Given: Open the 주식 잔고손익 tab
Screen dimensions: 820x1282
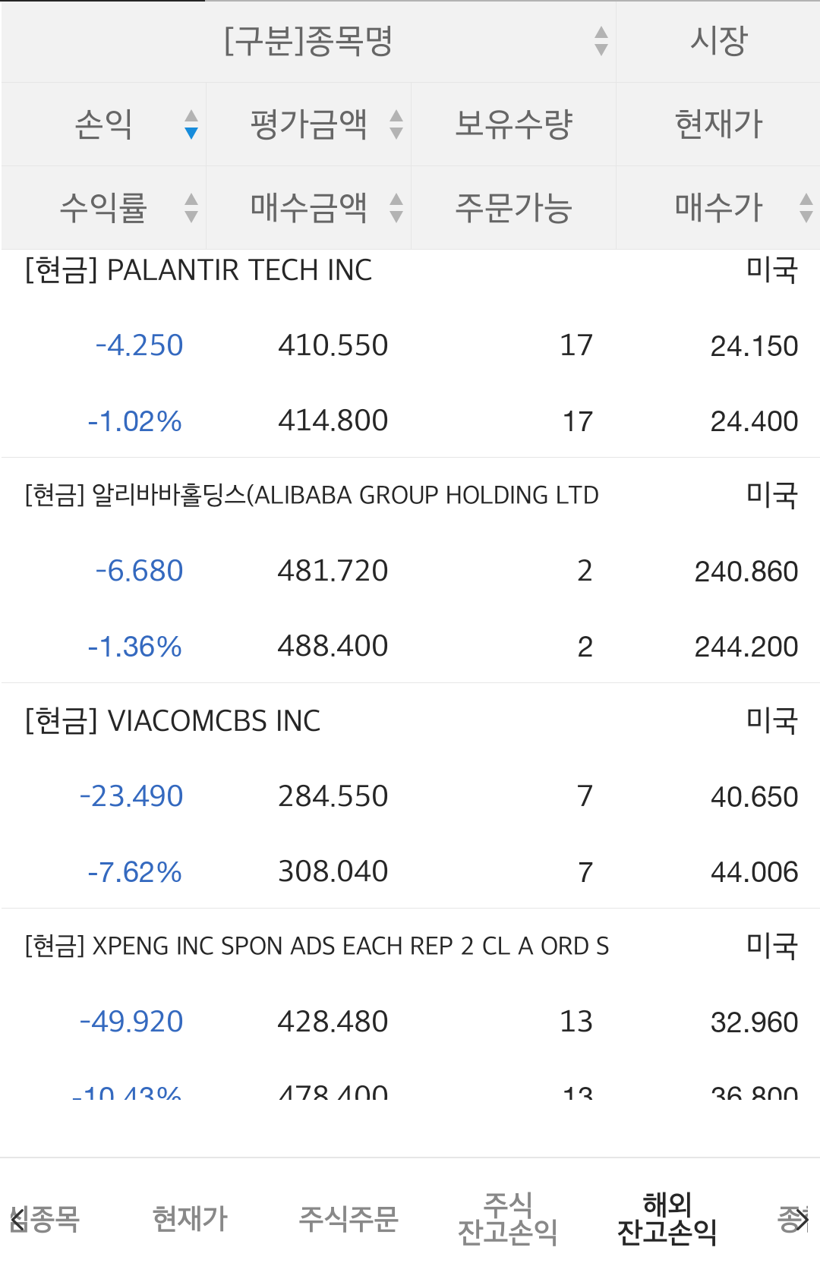Looking at the screenshot, I should (507, 1218).
